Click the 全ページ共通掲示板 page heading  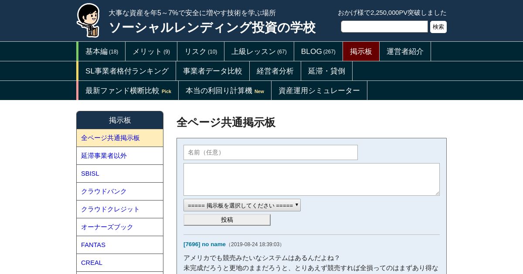226,123
